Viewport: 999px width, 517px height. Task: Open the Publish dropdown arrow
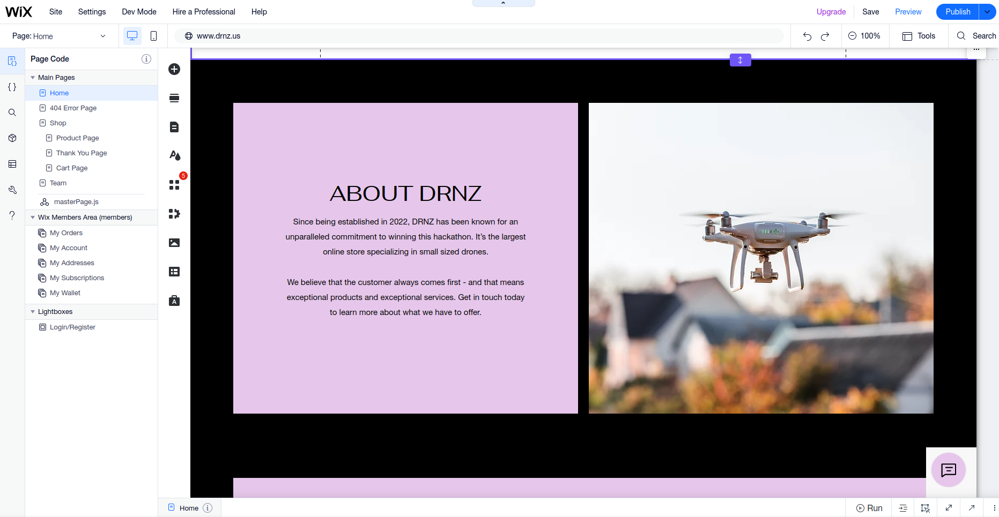coord(987,12)
